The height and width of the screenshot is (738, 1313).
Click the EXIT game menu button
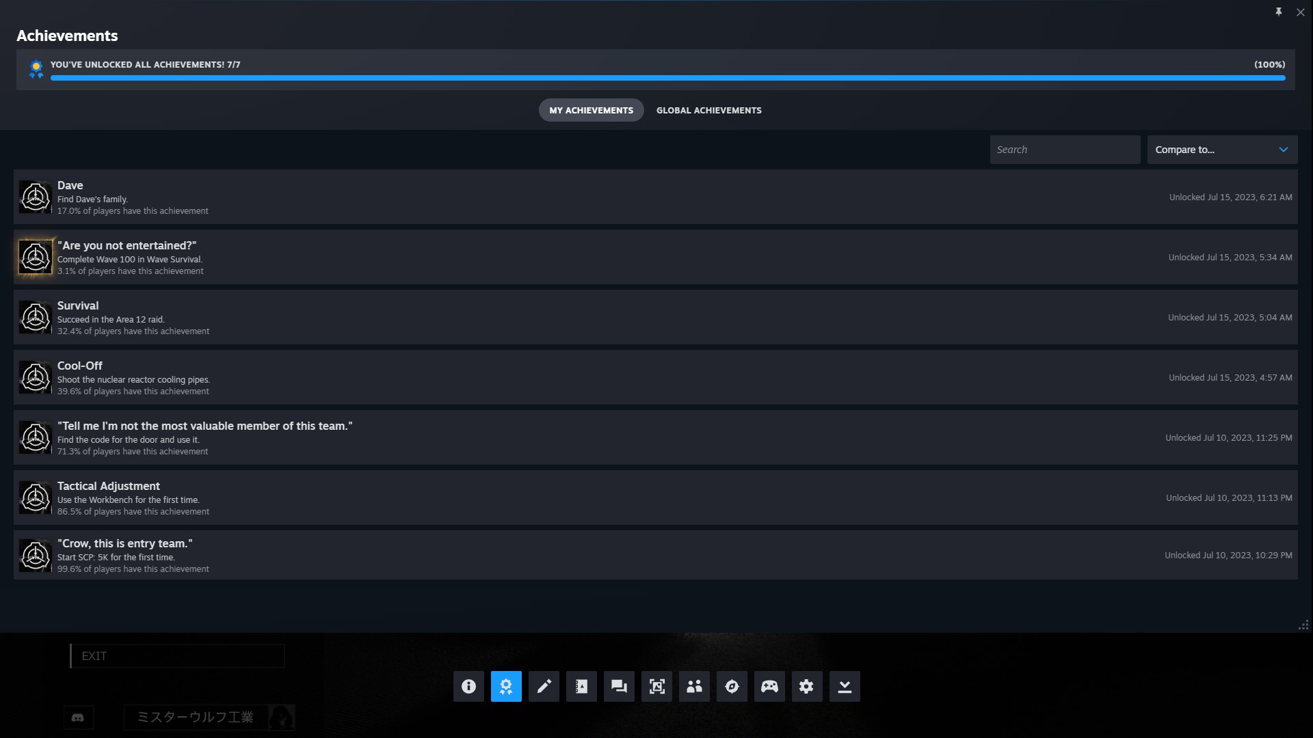point(177,656)
